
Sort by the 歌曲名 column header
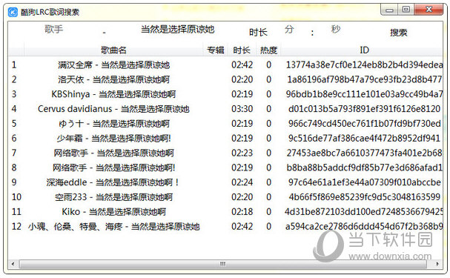point(113,50)
